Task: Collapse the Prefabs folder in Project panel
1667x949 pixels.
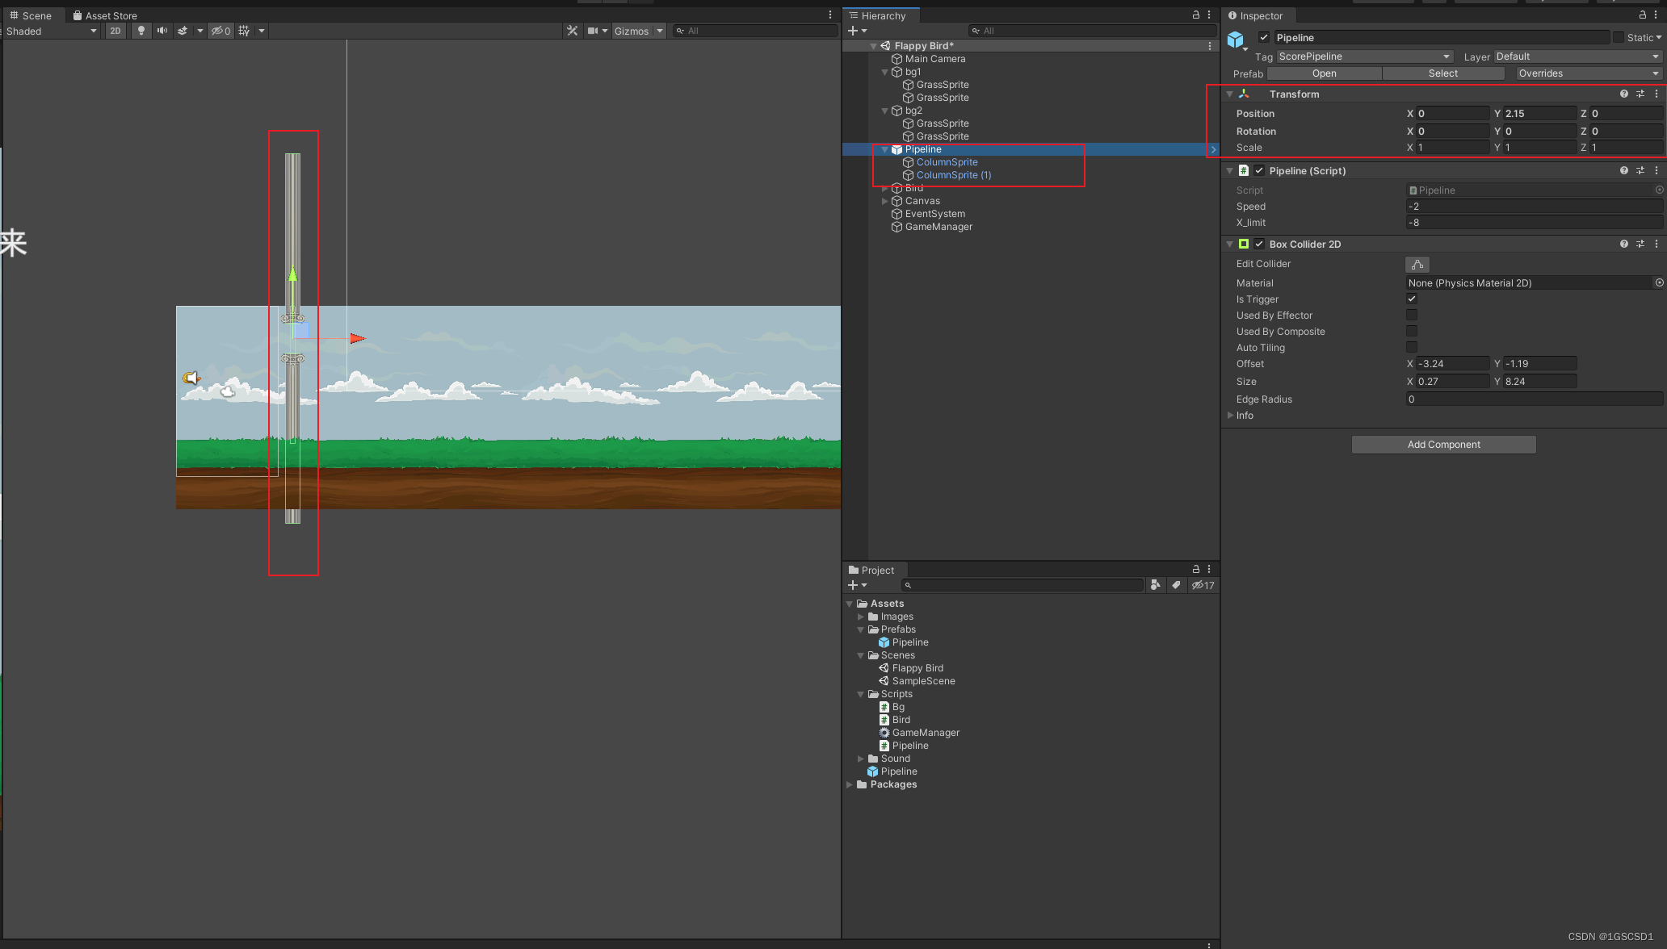Action: (859, 629)
